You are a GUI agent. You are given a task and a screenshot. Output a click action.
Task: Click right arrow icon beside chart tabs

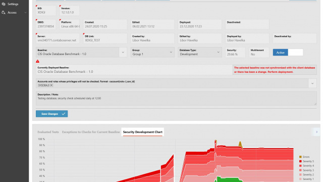tap(316, 132)
